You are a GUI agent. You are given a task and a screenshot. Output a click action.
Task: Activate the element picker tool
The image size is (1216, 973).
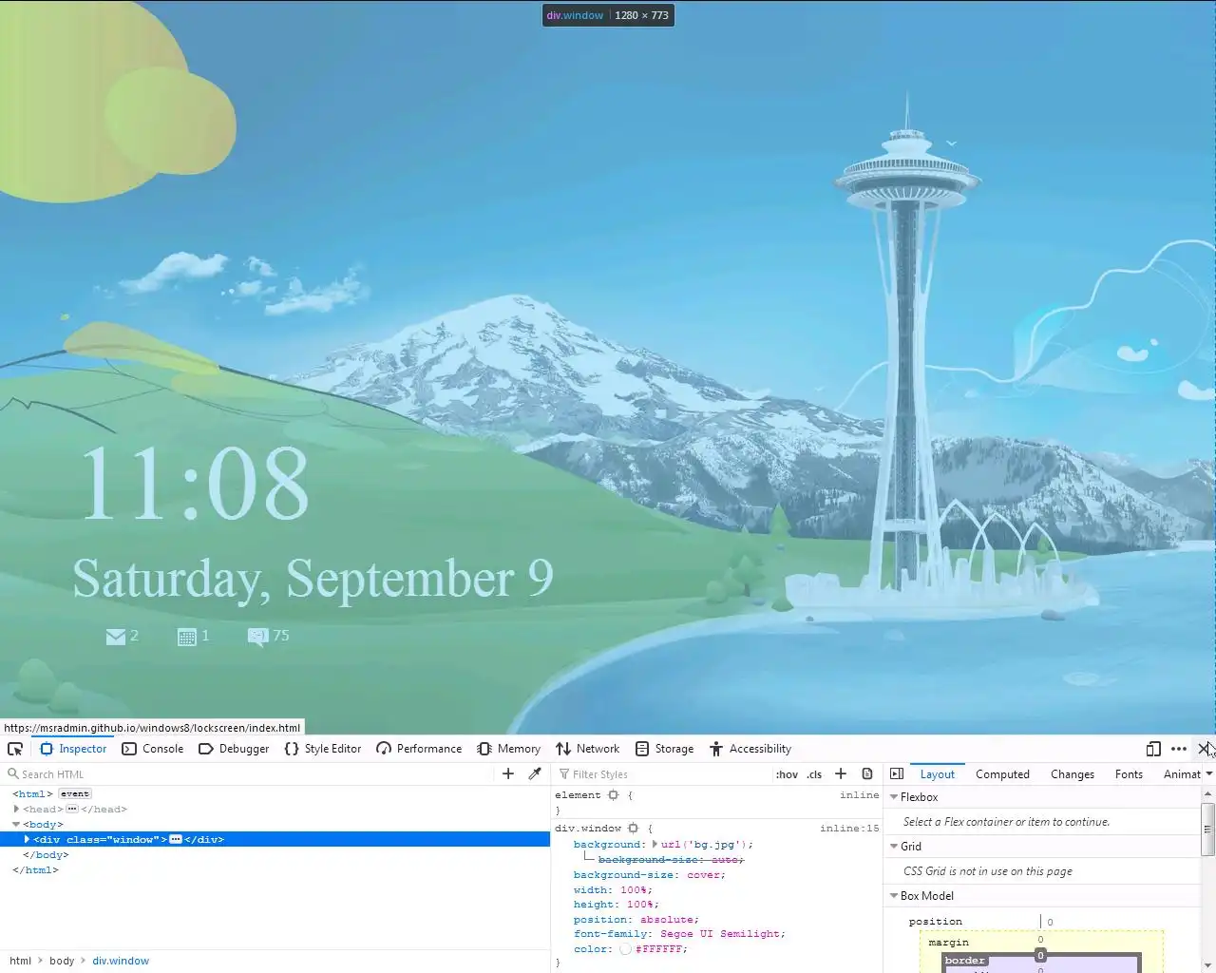[15, 749]
